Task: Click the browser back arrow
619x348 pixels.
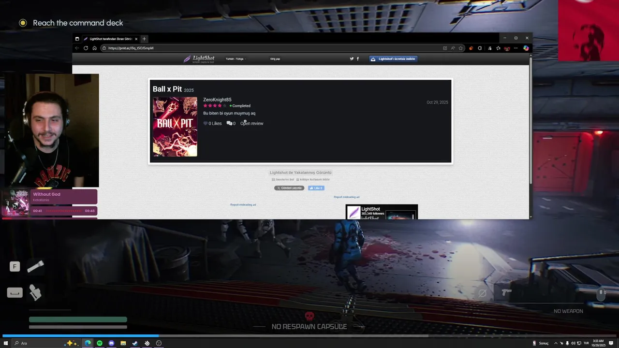Action: [x=77, y=48]
